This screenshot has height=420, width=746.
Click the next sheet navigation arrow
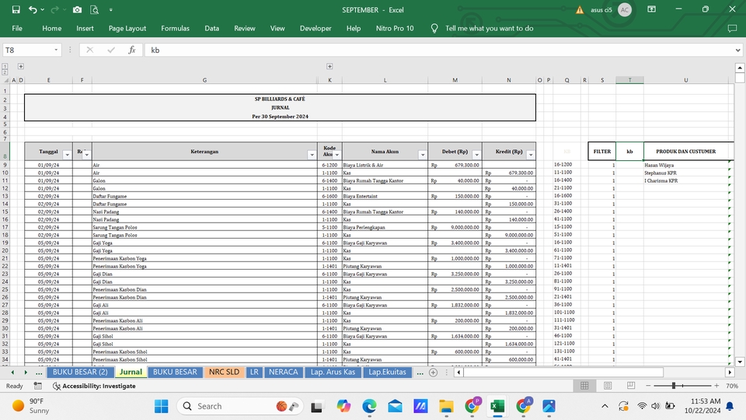click(26, 373)
